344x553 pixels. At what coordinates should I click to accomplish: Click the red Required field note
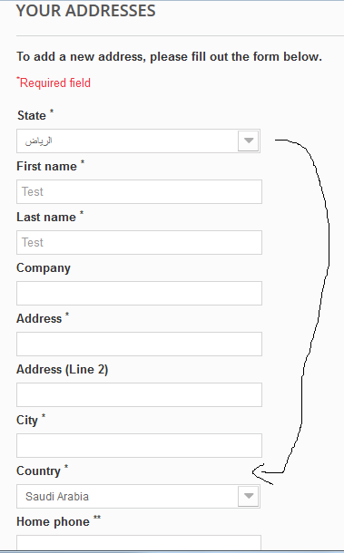coord(54,82)
